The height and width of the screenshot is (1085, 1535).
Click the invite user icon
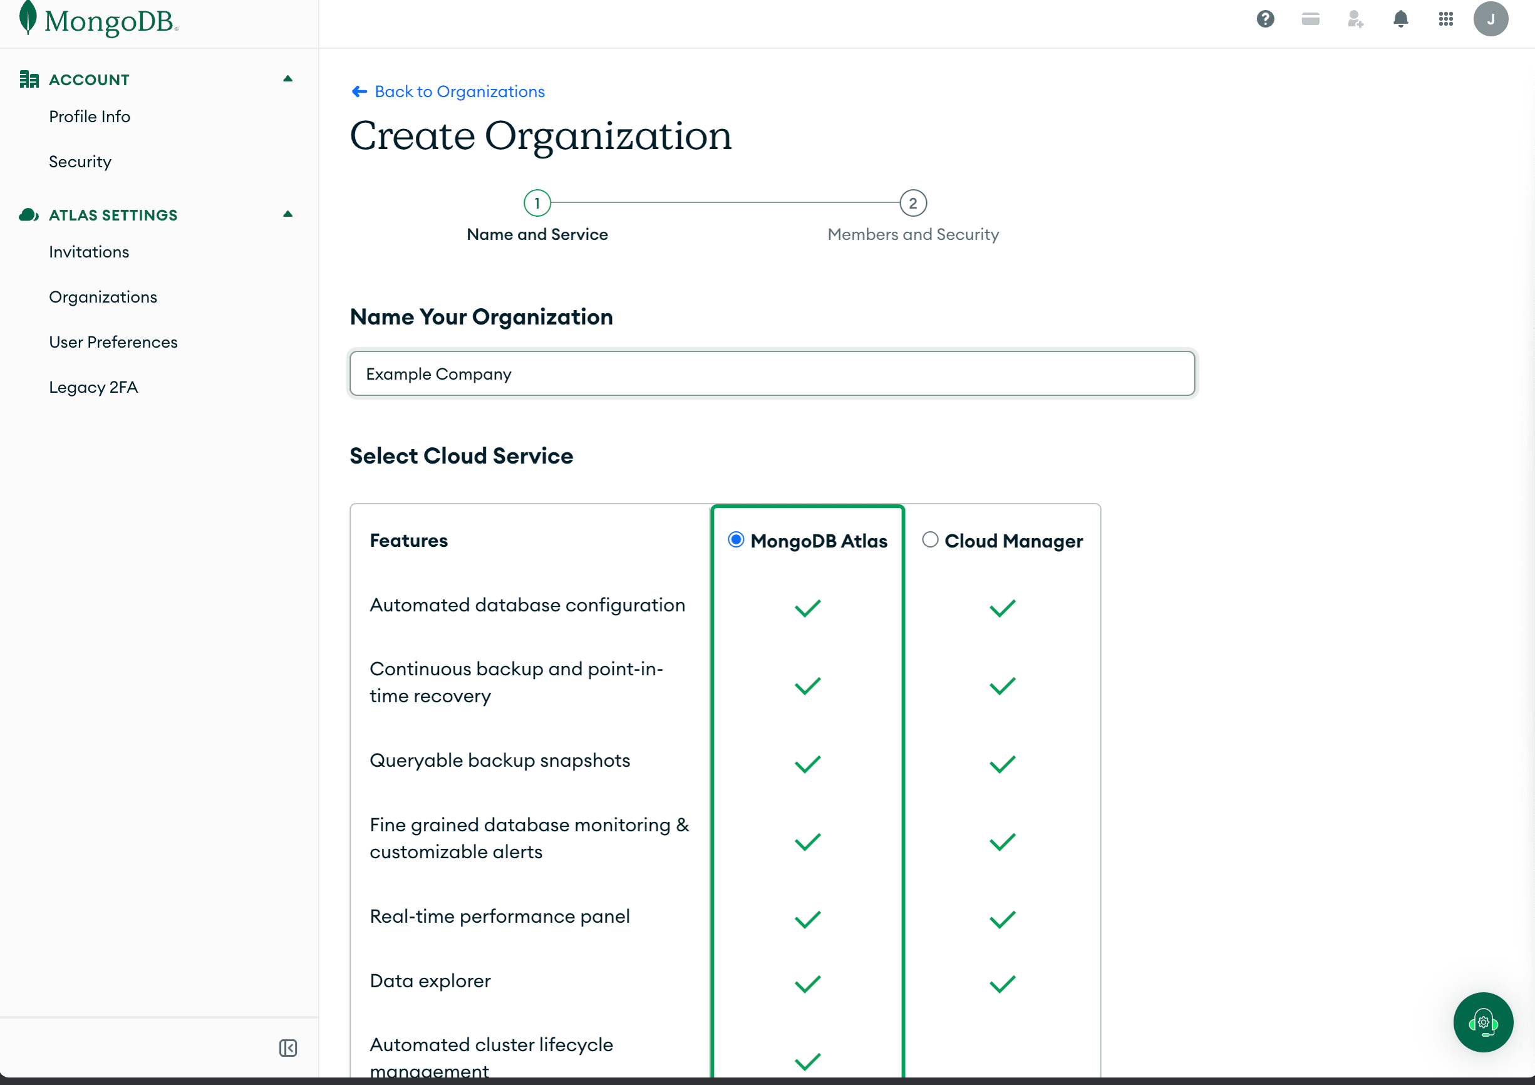pos(1355,19)
